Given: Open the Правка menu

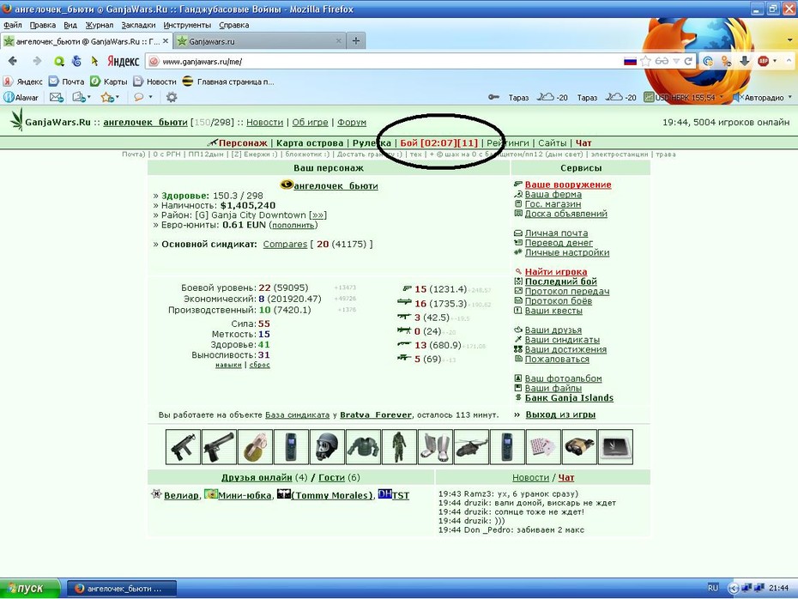Looking at the screenshot, I should pyautogui.click(x=42, y=25).
